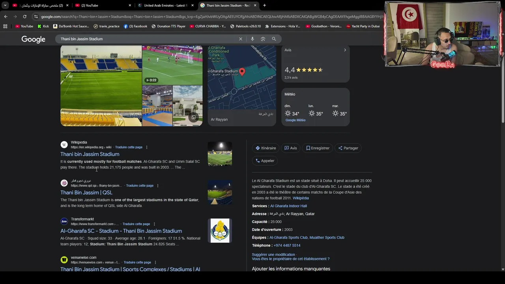Open the large yellow-seat stadium photo
Image resolution: width=505 pixels, height=284 pixels.
click(101, 86)
